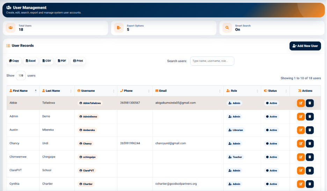Sort table by Email column
This screenshot has width=327, height=191.
point(188,91)
